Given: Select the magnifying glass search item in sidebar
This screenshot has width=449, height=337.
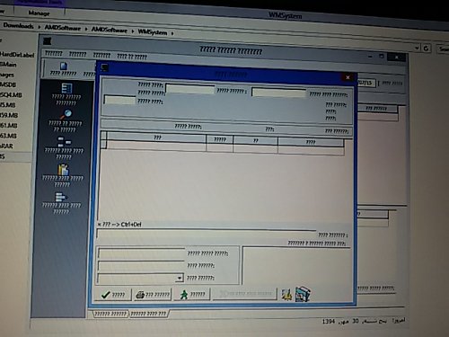Looking at the screenshot, I should point(65,121).
